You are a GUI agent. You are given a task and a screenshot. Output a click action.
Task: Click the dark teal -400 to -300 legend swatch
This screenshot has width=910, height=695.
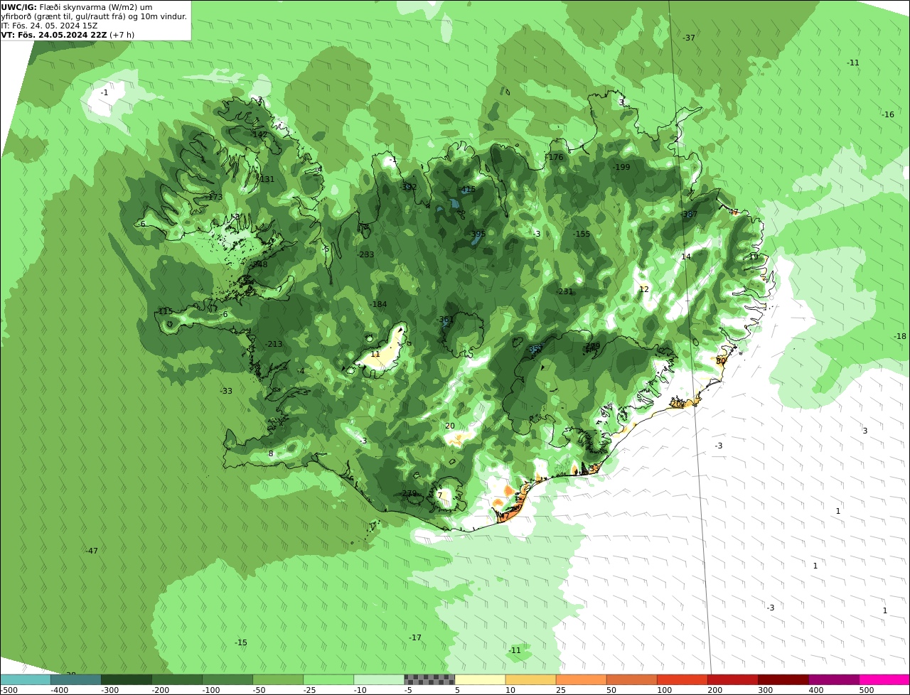pyautogui.click(x=76, y=679)
